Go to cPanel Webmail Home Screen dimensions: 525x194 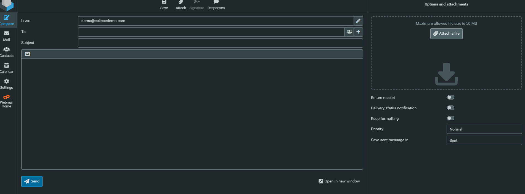coord(7,101)
